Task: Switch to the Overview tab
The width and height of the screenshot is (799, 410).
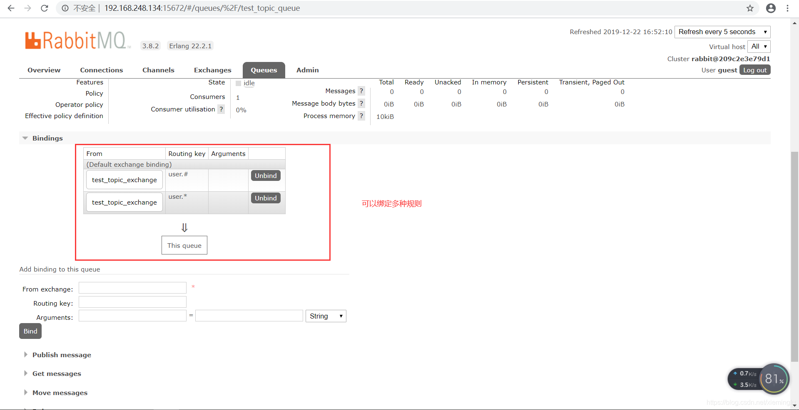Action: 44,70
